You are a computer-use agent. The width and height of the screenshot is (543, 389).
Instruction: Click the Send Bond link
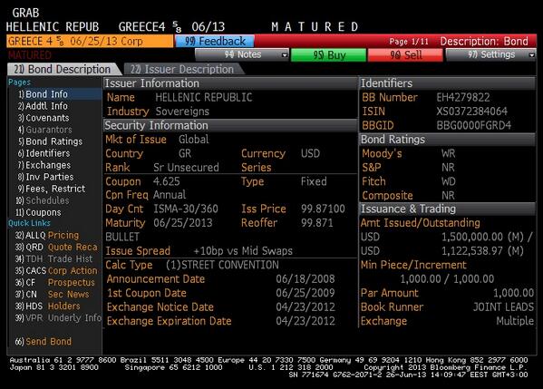point(44,341)
